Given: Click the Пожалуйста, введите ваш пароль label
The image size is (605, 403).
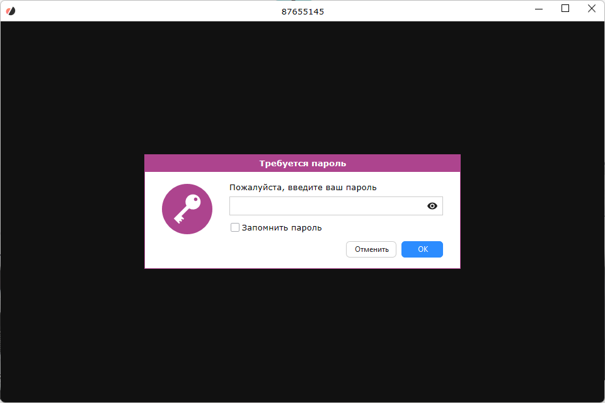Looking at the screenshot, I should tap(303, 188).
